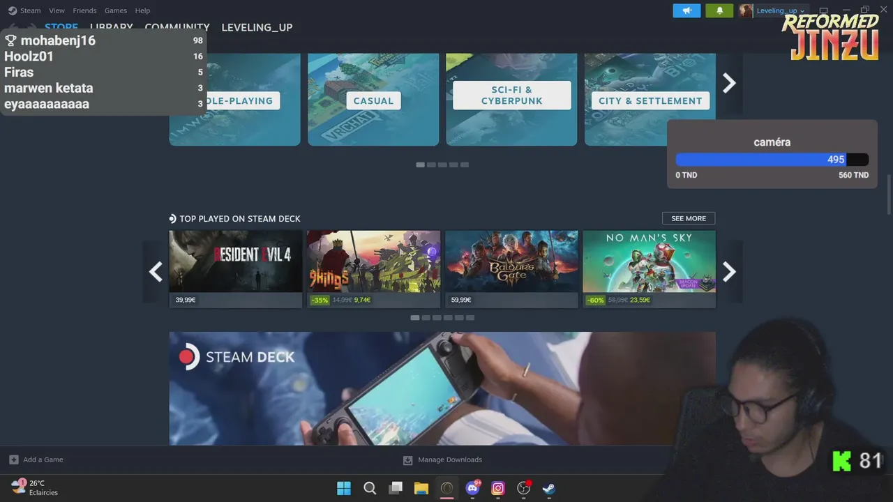
Task: Open the View menu
Action: click(57, 10)
